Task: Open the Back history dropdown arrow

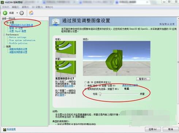Action: coord(17,13)
